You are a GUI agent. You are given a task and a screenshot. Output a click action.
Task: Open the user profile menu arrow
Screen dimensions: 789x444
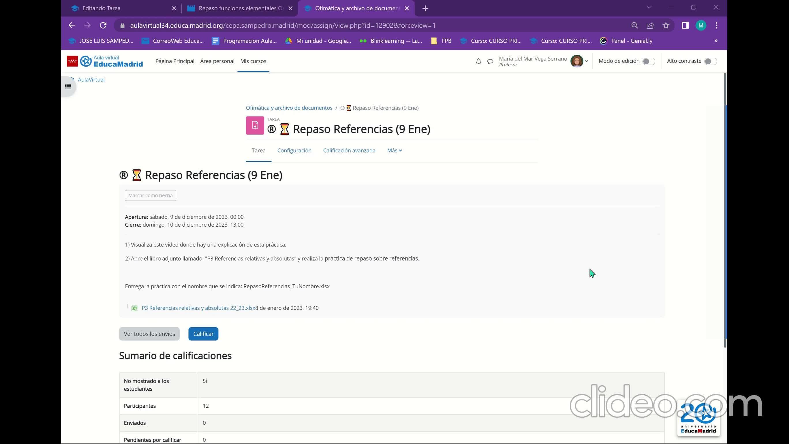pos(586,61)
